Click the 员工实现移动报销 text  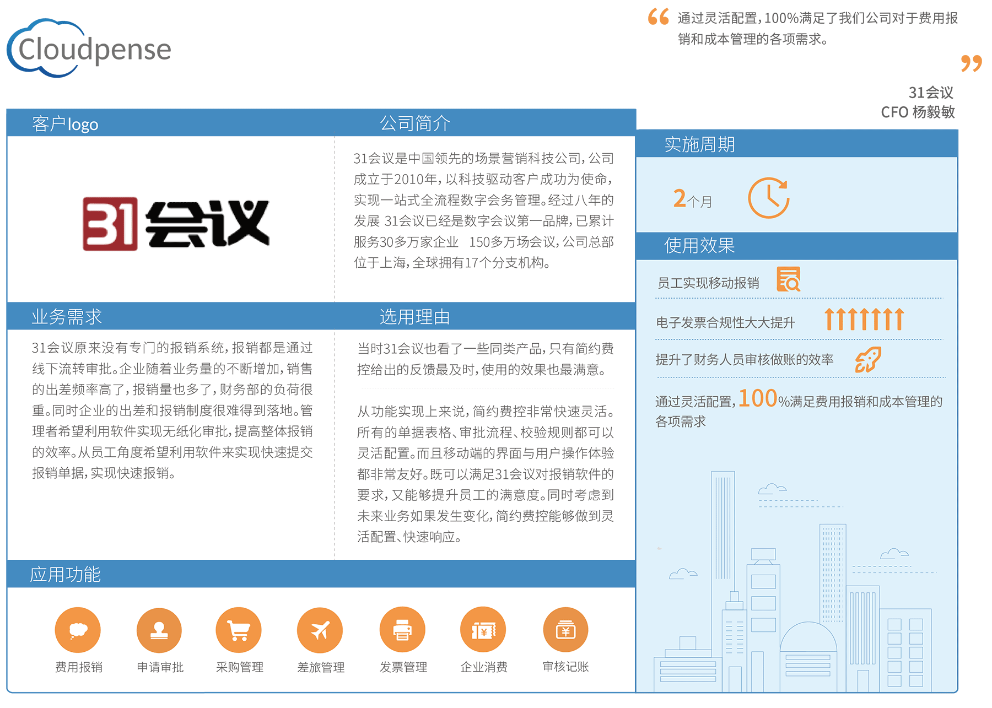click(x=708, y=283)
